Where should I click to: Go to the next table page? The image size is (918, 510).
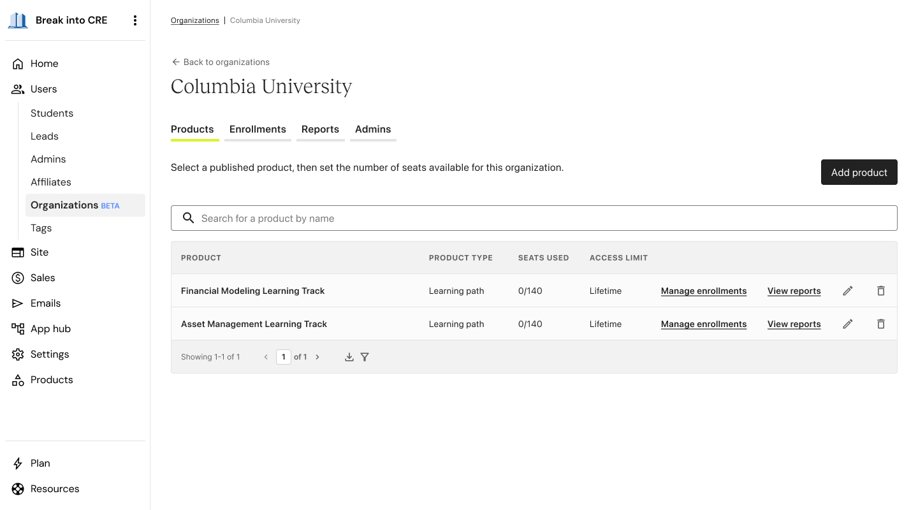pyautogui.click(x=317, y=357)
